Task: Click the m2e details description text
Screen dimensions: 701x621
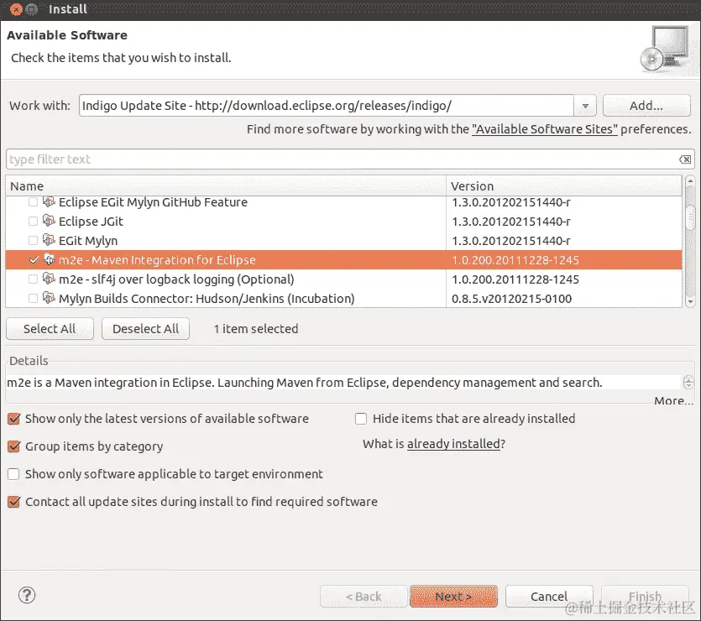Action: [x=305, y=383]
